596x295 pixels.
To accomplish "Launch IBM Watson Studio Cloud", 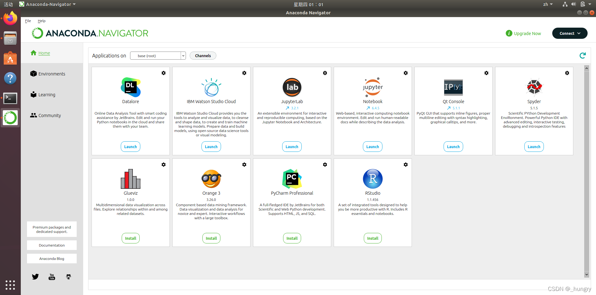I will [211, 147].
